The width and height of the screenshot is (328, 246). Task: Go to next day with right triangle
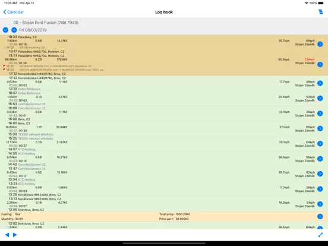coord(15,235)
